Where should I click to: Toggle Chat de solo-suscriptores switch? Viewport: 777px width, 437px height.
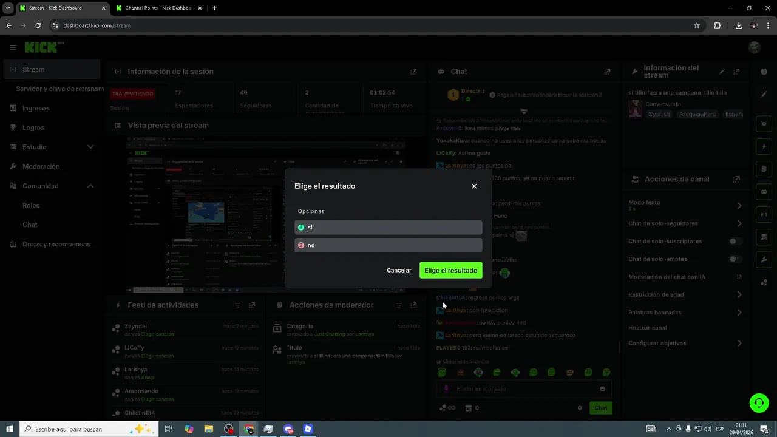[x=735, y=241]
